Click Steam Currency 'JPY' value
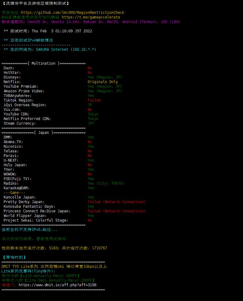The width and height of the screenshot is (243, 301). click(x=91, y=123)
